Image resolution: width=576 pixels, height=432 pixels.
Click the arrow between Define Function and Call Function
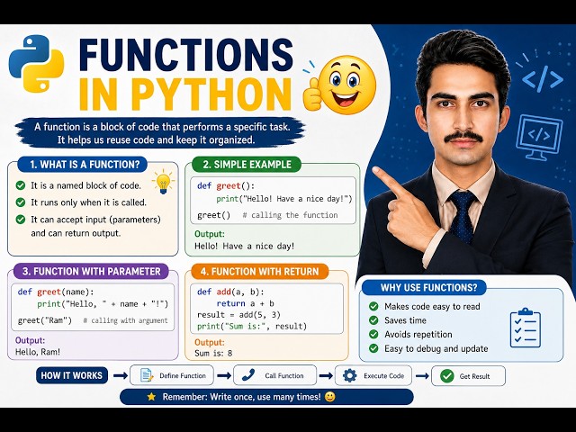(224, 375)
